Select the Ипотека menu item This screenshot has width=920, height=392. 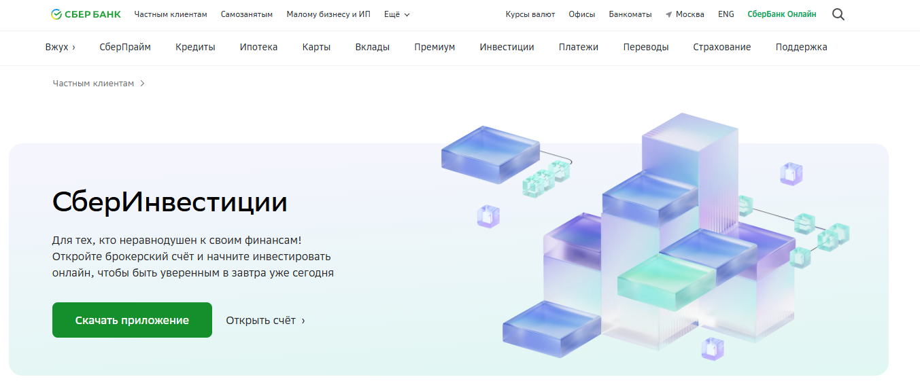click(x=258, y=48)
